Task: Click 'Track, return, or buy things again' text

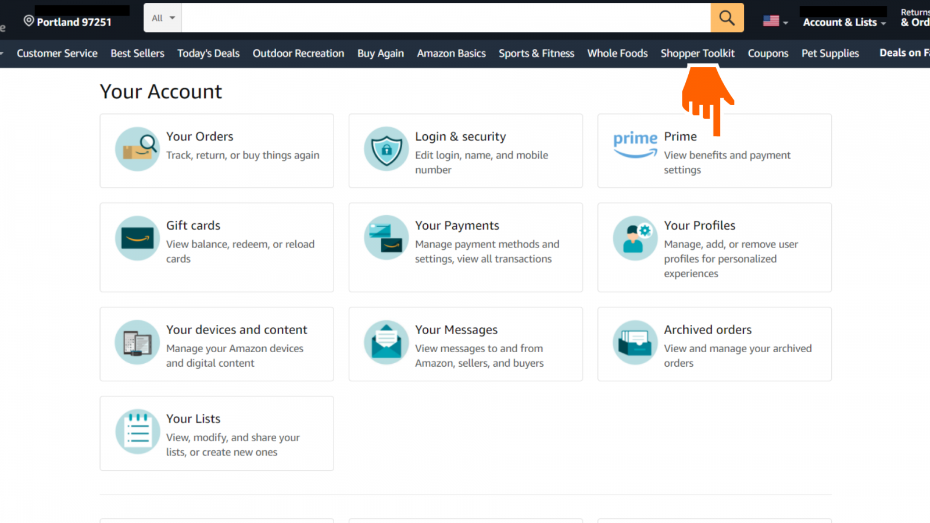Action: coord(242,155)
